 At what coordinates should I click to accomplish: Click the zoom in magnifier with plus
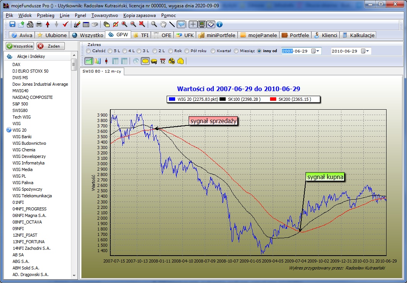124,24
